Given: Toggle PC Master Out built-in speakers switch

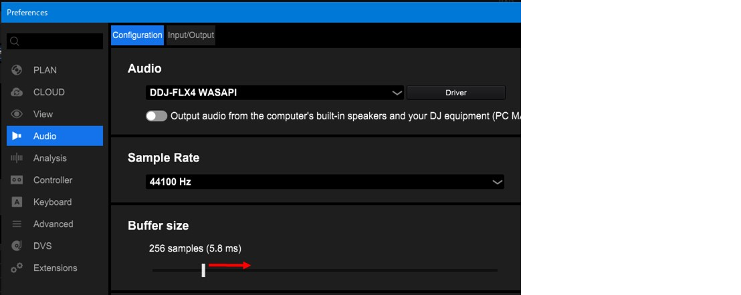Looking at the screenshot, I should click(x=156, y=116).
